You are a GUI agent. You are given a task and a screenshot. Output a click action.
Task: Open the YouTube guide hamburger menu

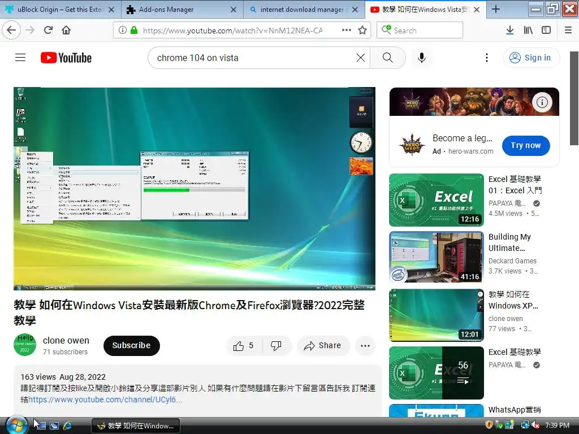pyautogui.click(x=20, y=58)
